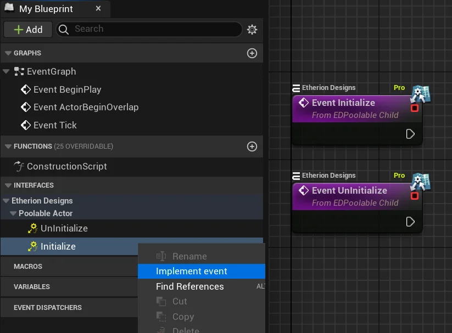Click the gear settings icon beside Search
This screenshot has height=333, width=452.
pyautogui.click(x=252, y=30)
